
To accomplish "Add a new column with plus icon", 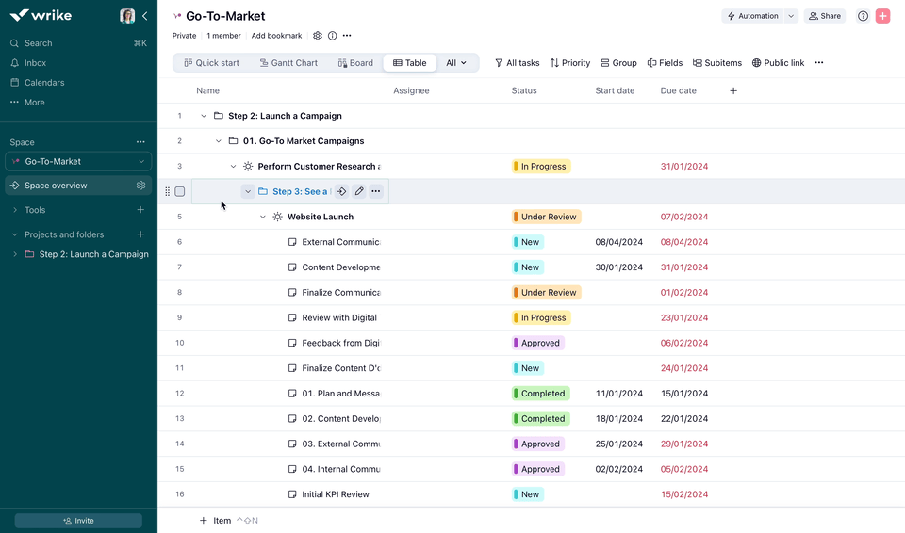I will [x=733, y=91].
